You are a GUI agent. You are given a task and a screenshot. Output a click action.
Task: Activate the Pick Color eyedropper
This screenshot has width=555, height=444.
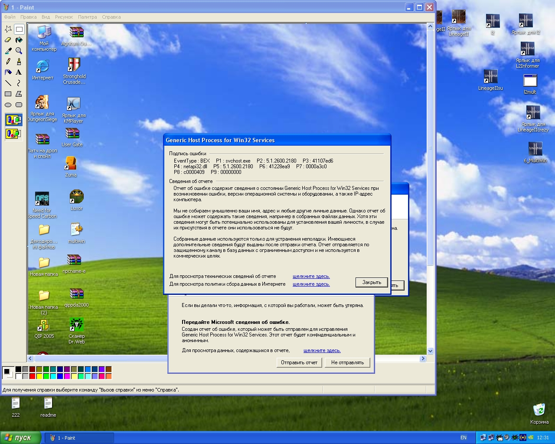click(8, 51)
